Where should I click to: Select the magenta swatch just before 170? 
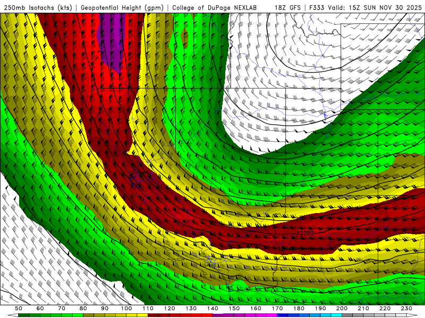coord(271,315)
